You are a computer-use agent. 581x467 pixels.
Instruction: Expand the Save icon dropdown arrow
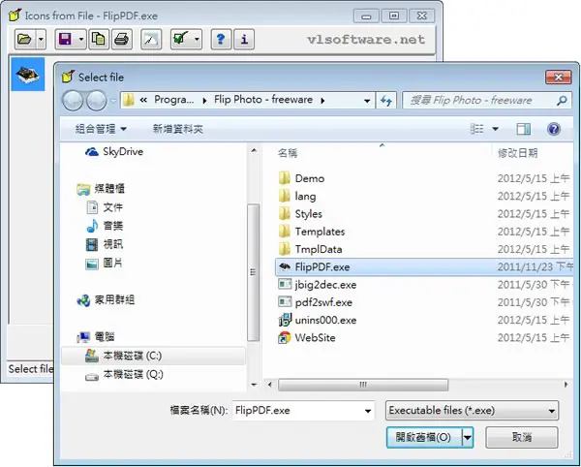[81, 39]
